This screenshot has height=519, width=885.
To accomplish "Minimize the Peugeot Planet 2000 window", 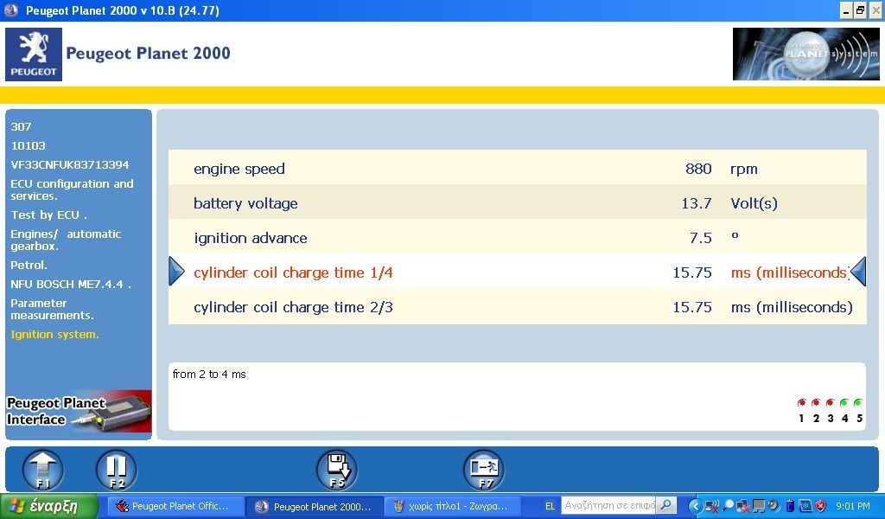I will 846,10.
